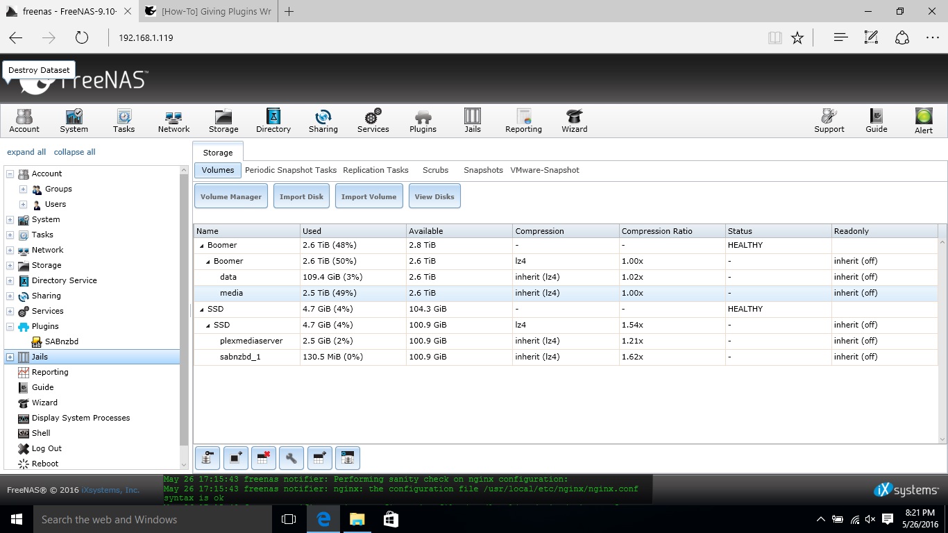The height and width of the screenshot is (533, 948).
Task: Switch to the VMware-Snapshot tab
Action: 545,170
